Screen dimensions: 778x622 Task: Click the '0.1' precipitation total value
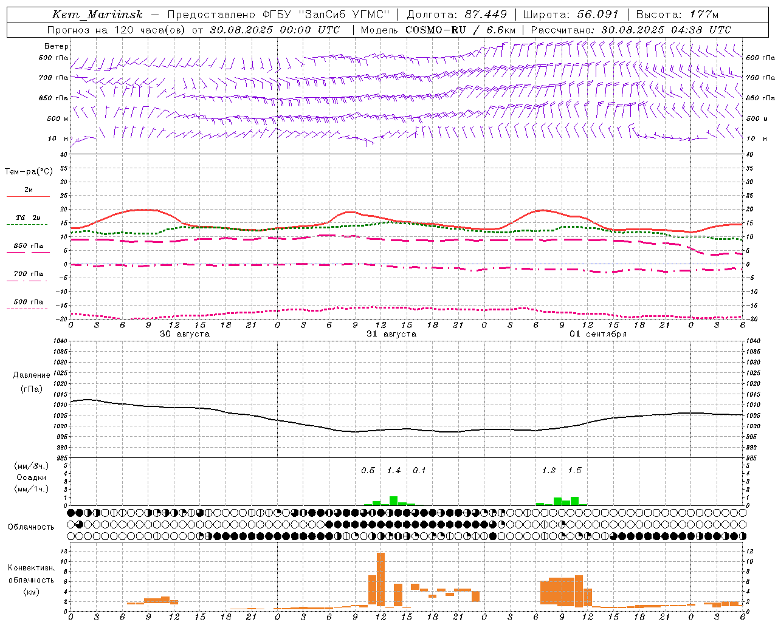coord(419,471)
